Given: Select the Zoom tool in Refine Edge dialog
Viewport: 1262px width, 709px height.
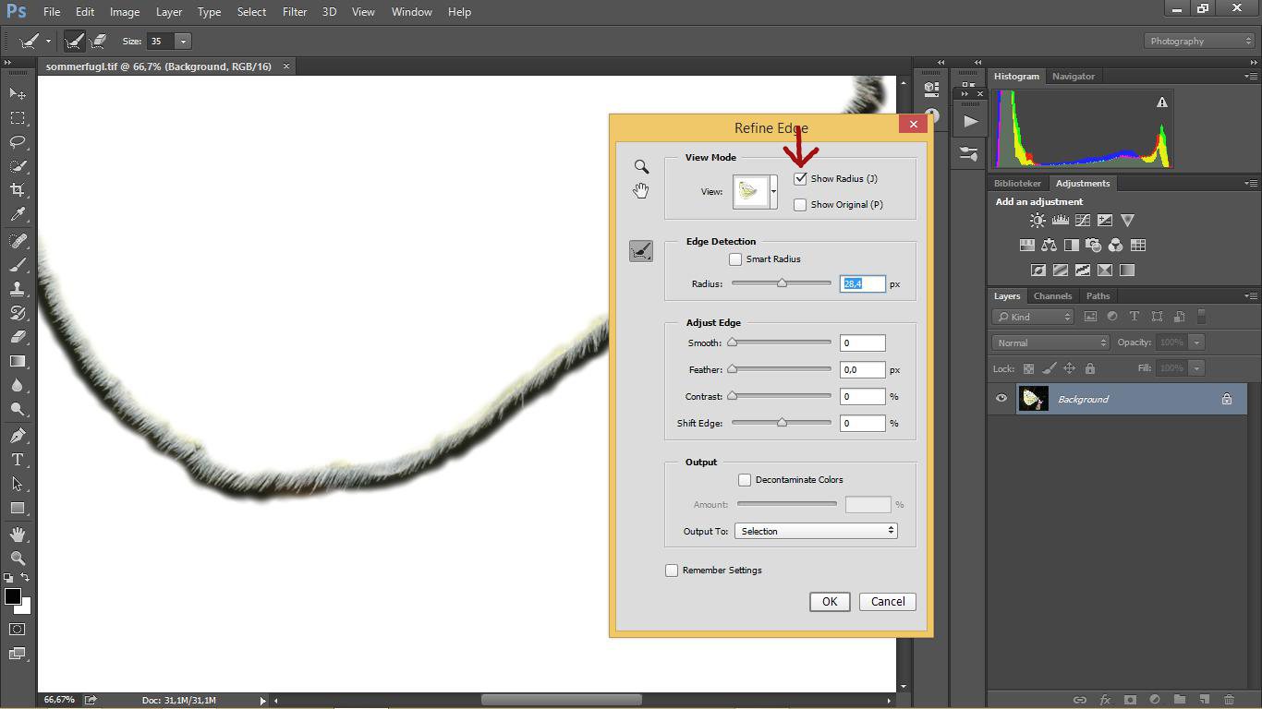Looking at the screenshot, I should [641, 166].
